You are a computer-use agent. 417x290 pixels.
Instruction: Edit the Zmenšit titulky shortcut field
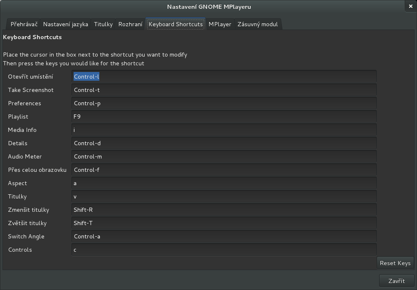pyautogui.click(x=224, y=210)
